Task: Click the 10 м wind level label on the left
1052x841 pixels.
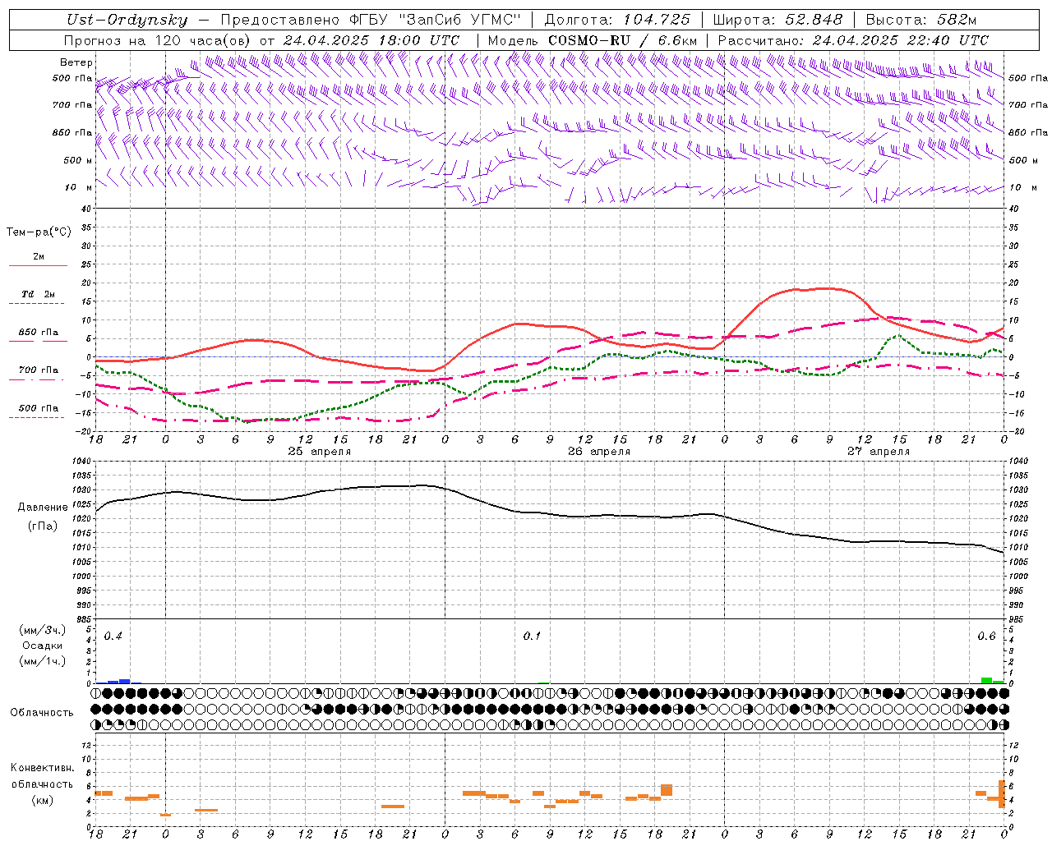Action: pyautogui.click(x=78, y=187)
